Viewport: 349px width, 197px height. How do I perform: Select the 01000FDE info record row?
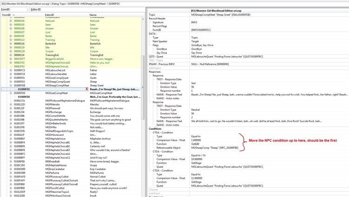pos(71,97)
